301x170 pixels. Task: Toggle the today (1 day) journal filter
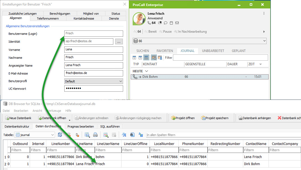(x=134, y=58)
